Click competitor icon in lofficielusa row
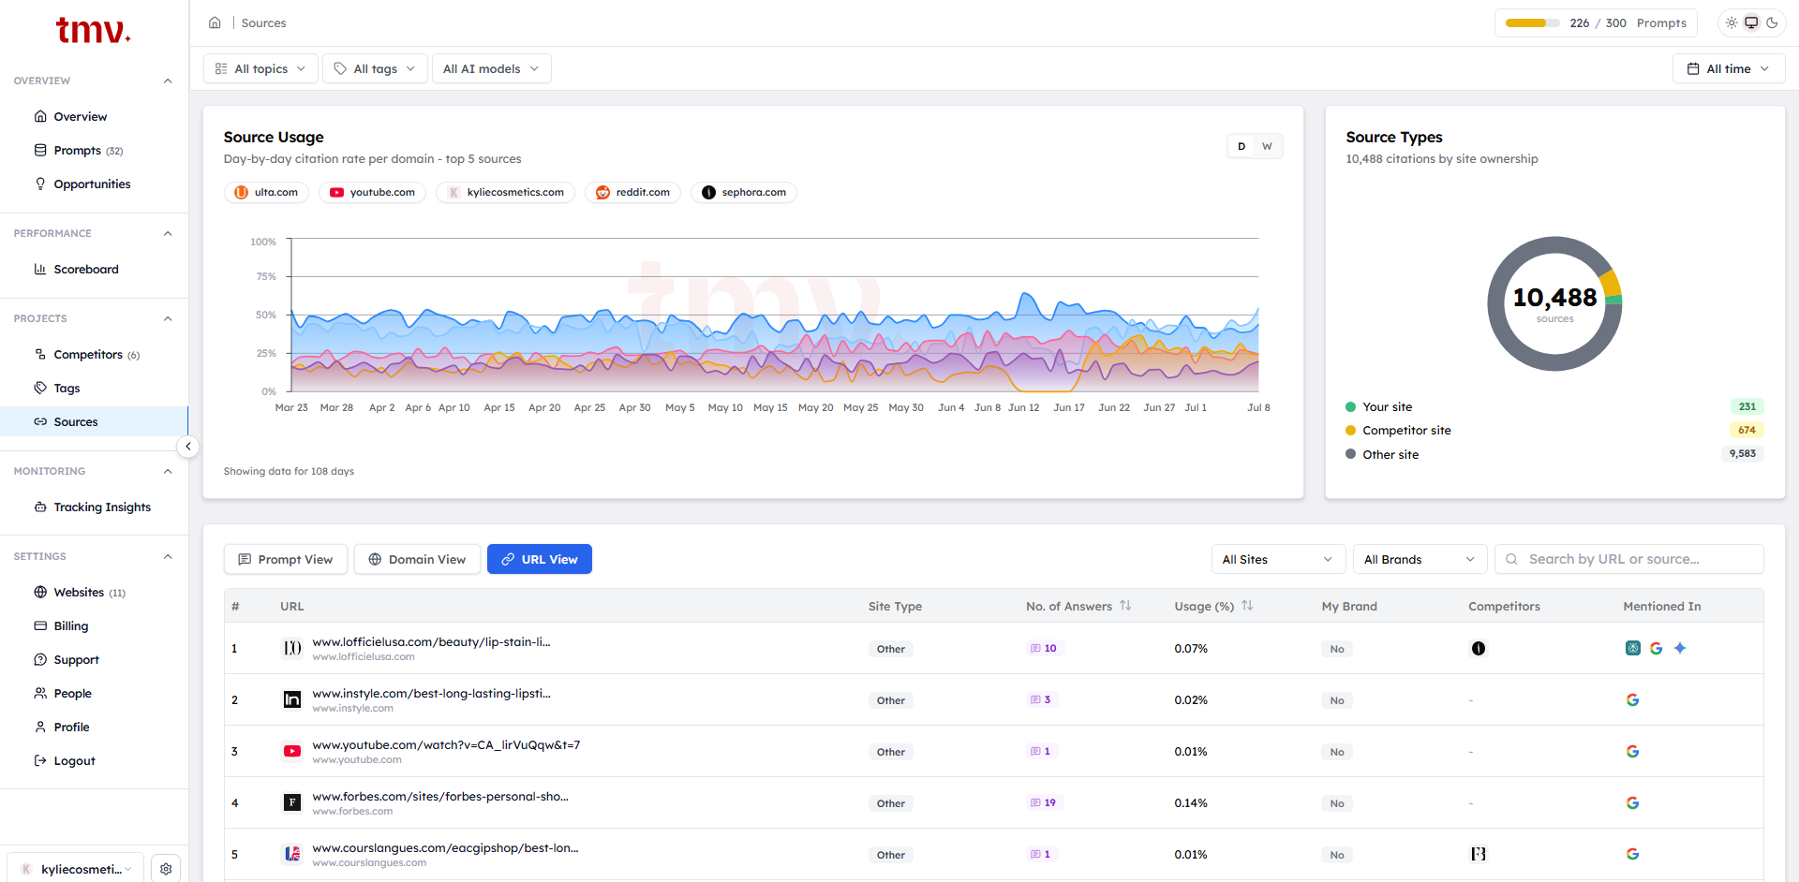The image size is (1799, 882). click(1479, 648)
